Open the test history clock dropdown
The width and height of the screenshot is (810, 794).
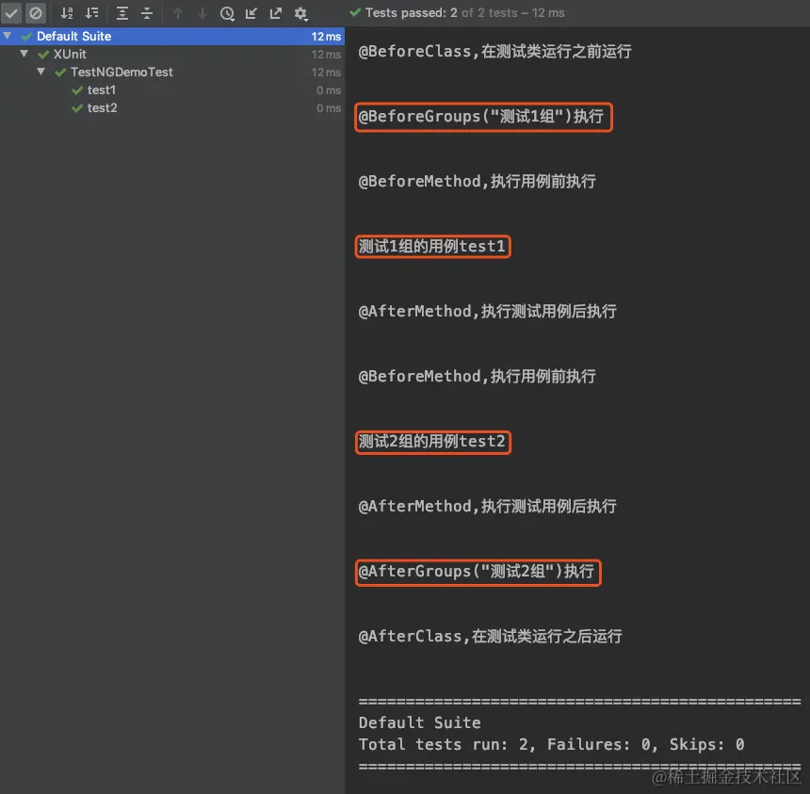[x=227, y=13]
